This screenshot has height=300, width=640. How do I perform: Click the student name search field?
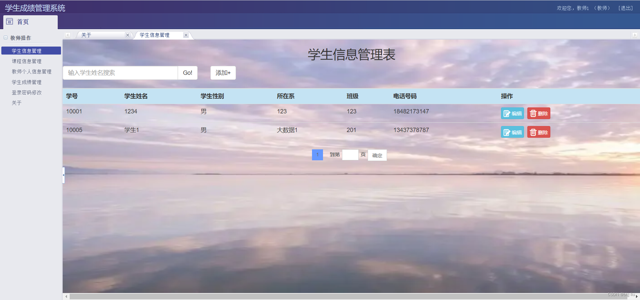click(120, 73)
